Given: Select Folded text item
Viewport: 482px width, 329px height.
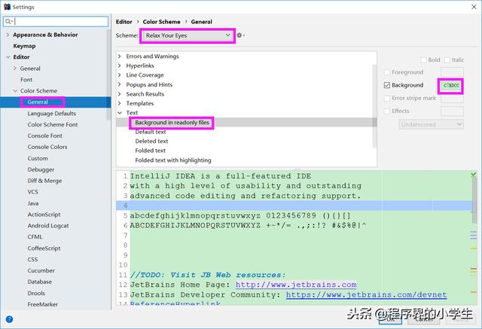Looking at the screenshot, I should click(x=151, y=151).
